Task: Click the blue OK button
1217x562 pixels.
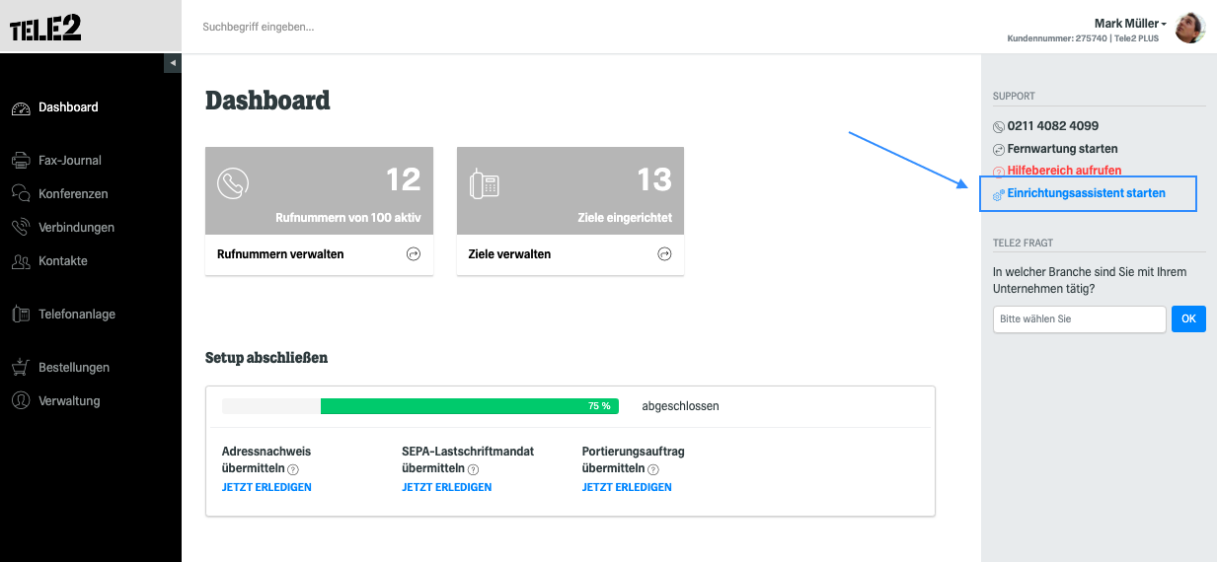Action: coord(1188,319)
